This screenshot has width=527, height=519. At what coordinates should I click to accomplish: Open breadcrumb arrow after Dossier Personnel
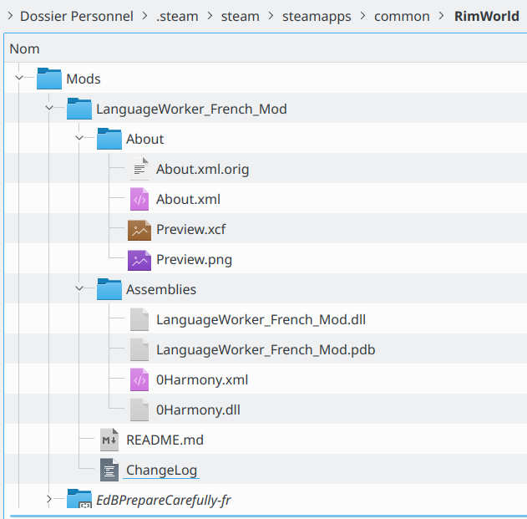[144, 16]
